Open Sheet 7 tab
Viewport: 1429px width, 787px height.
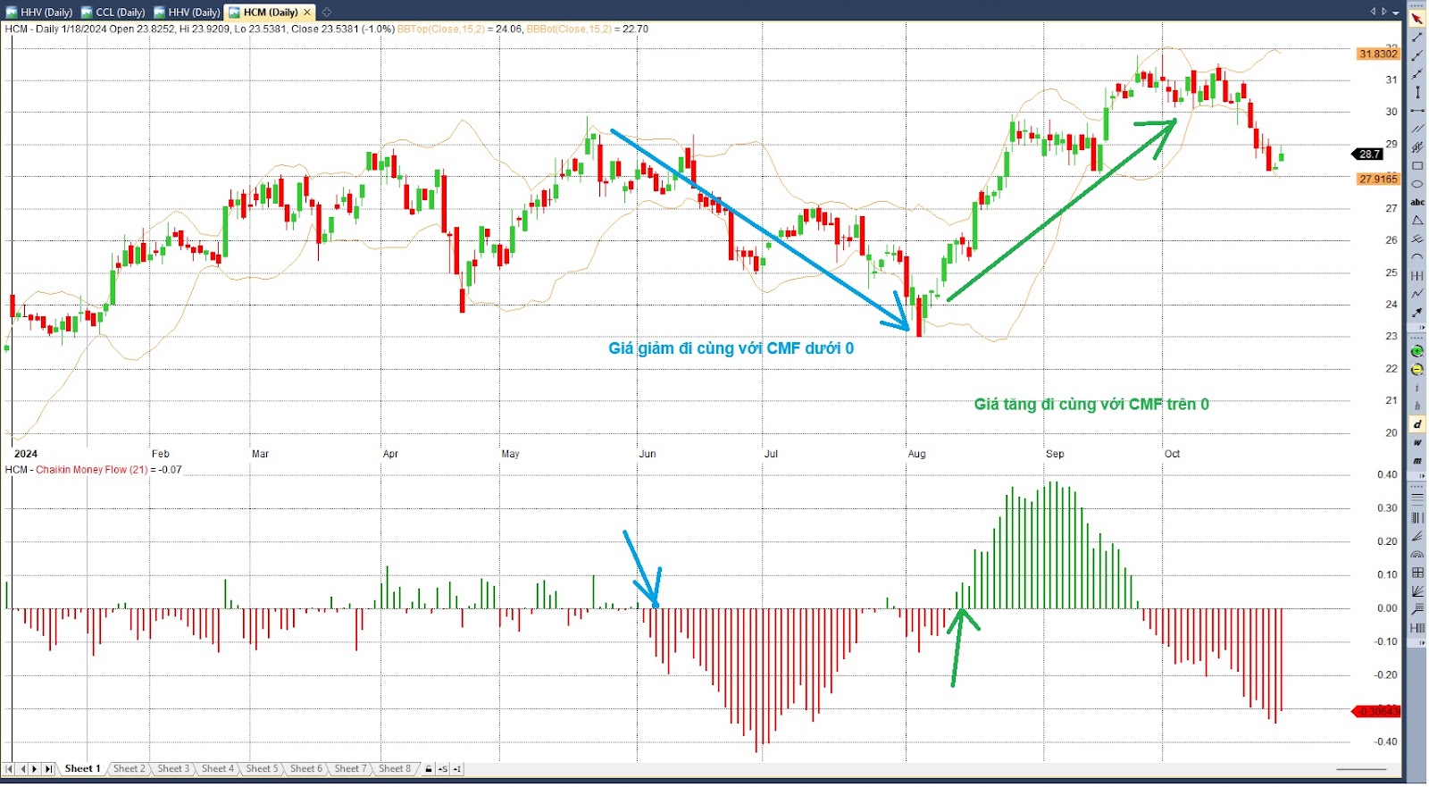[350, 770]
